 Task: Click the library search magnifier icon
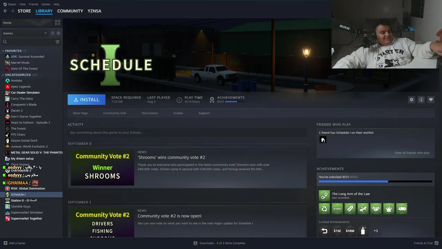click(x=5, y=42)
